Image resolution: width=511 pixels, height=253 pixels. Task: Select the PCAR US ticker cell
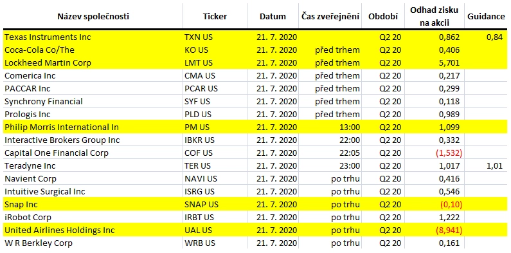(x=215, y=88)
